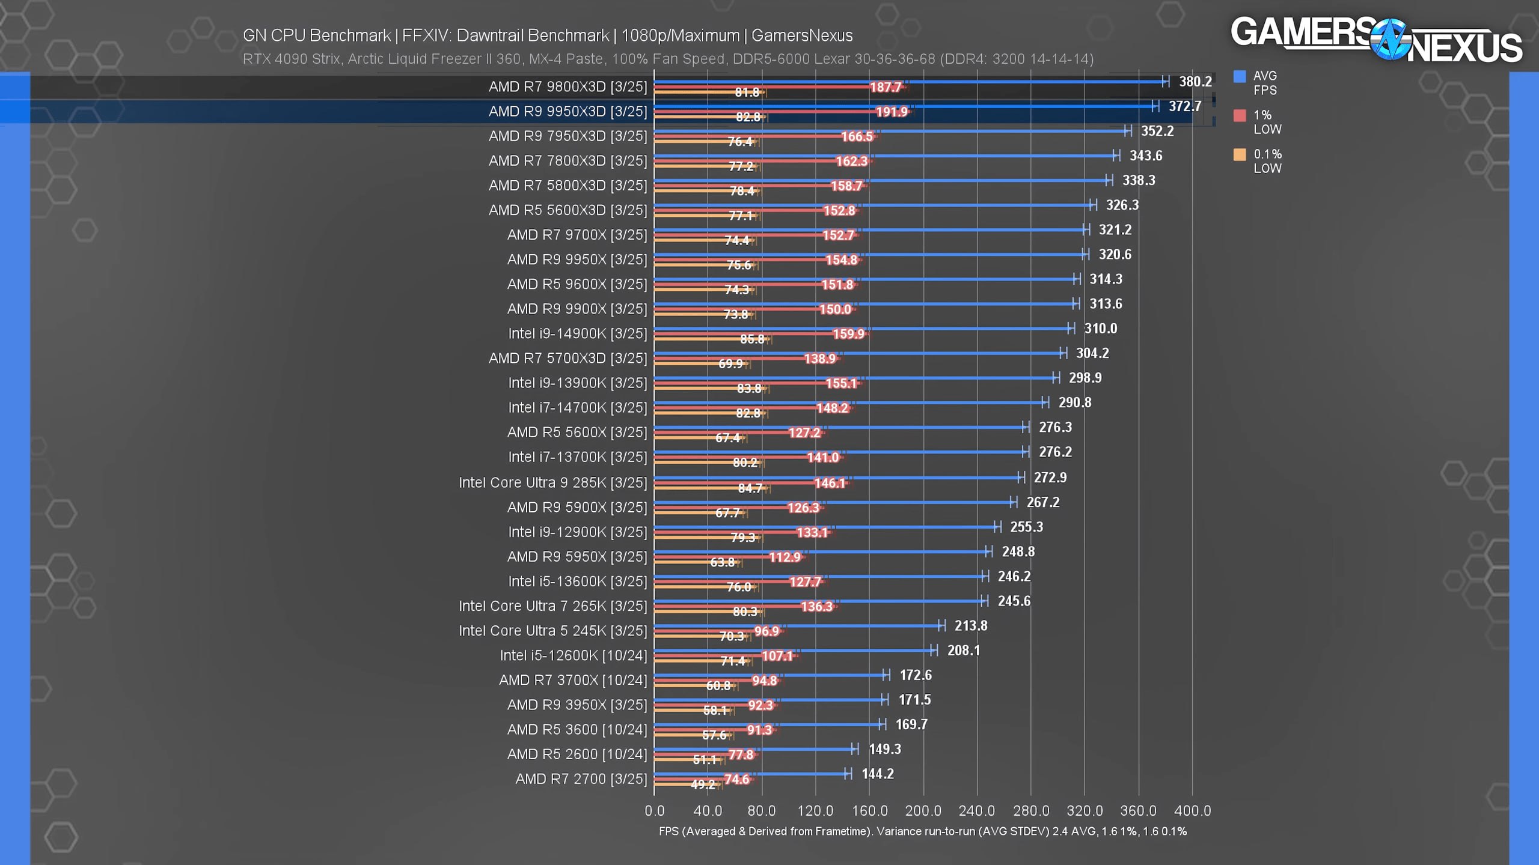The image size is (1539, 865).
Task: Click the orange 0.1% LOW legend swatch
Action: click(1239, 154)
